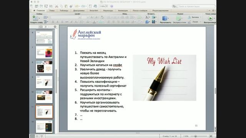Expand the Fill (Заливка) dropdown arrow

[201, 17]
